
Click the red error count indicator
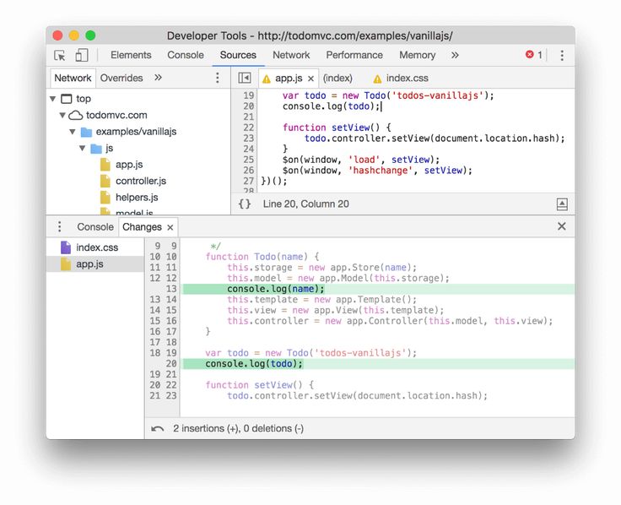(534, 56)
